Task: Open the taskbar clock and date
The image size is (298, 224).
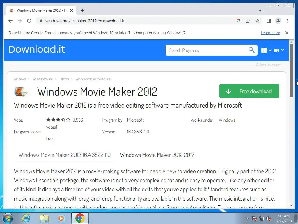Action: (x=283, y=218)
